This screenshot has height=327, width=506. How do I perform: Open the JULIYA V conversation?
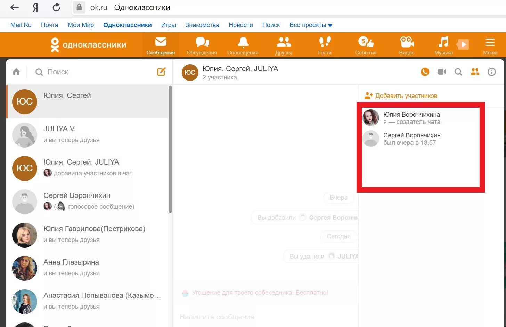(88, 135)
